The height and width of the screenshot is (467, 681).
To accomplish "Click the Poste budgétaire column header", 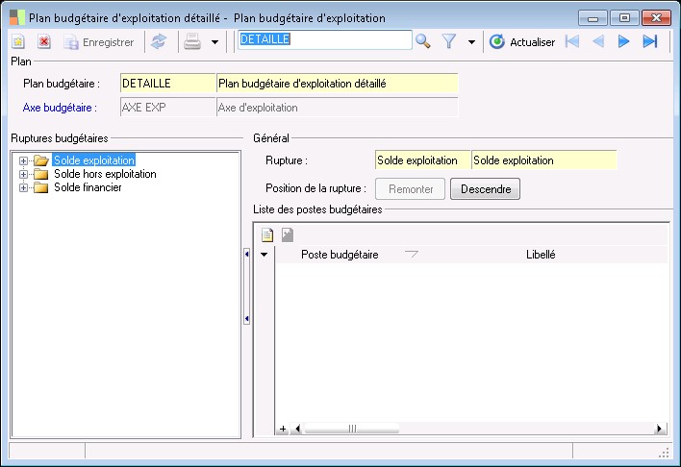I will point(340,255).
